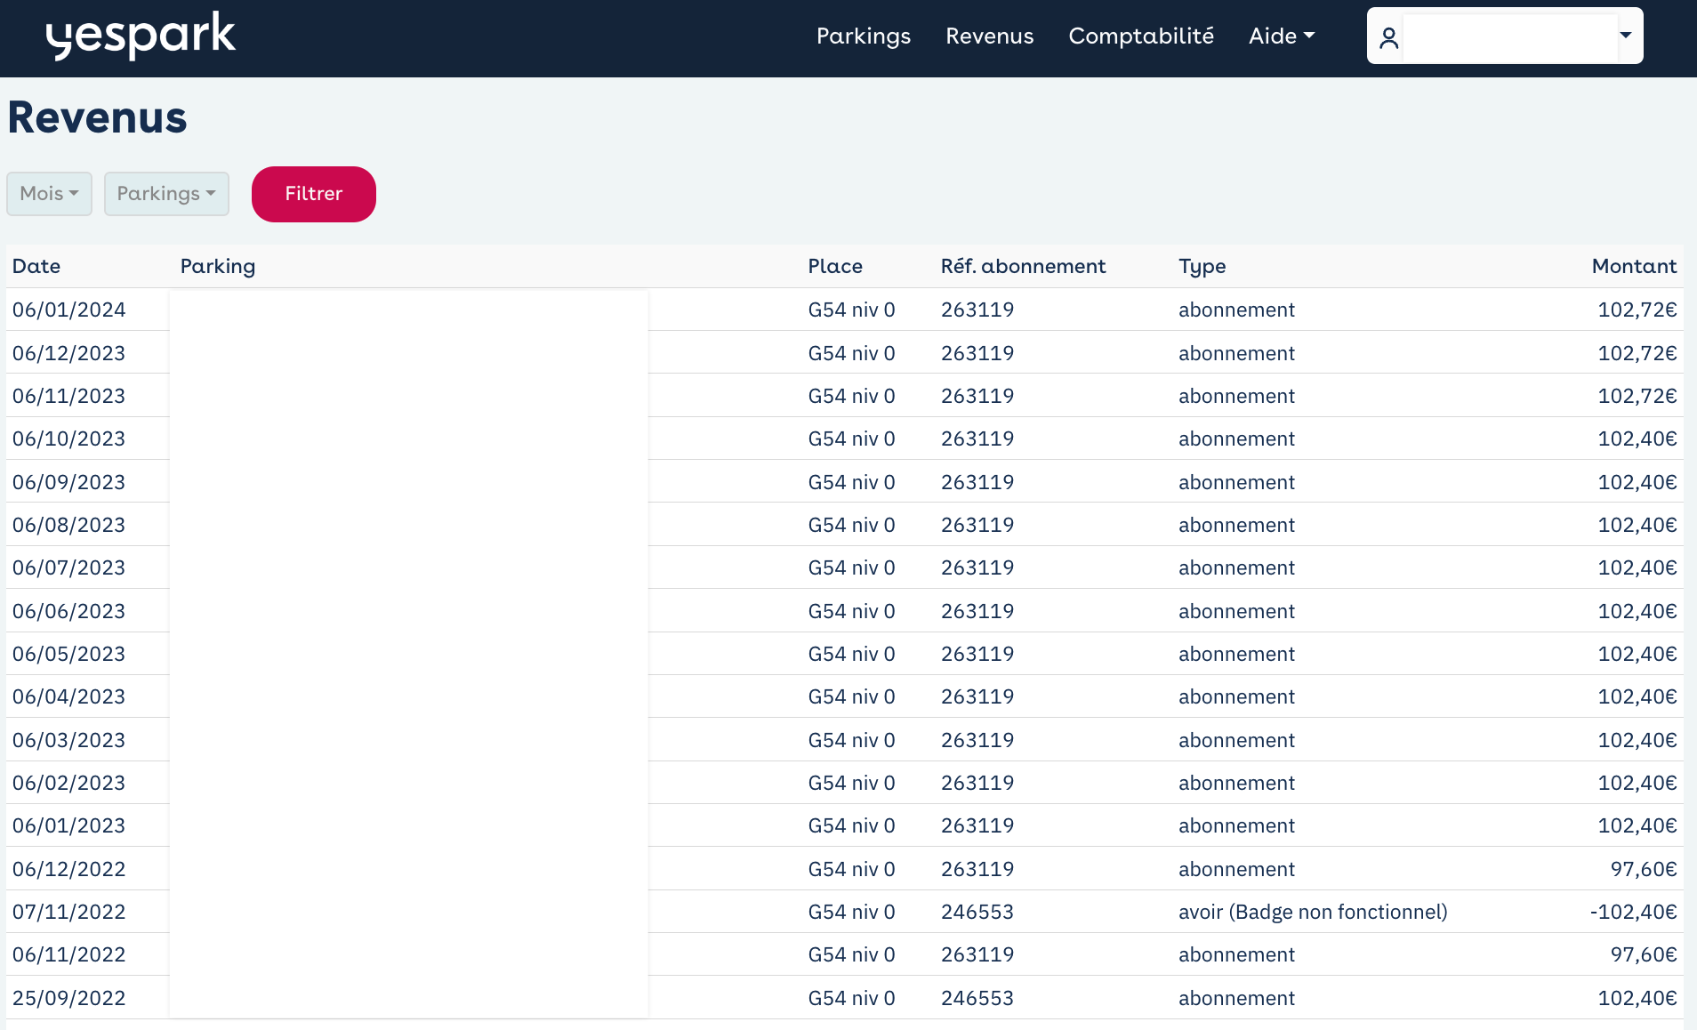Image resolution: width=1697 pixels, height=1030 pixels.
Task: Select the date 06/01/2024
Action: pos(69,310)
